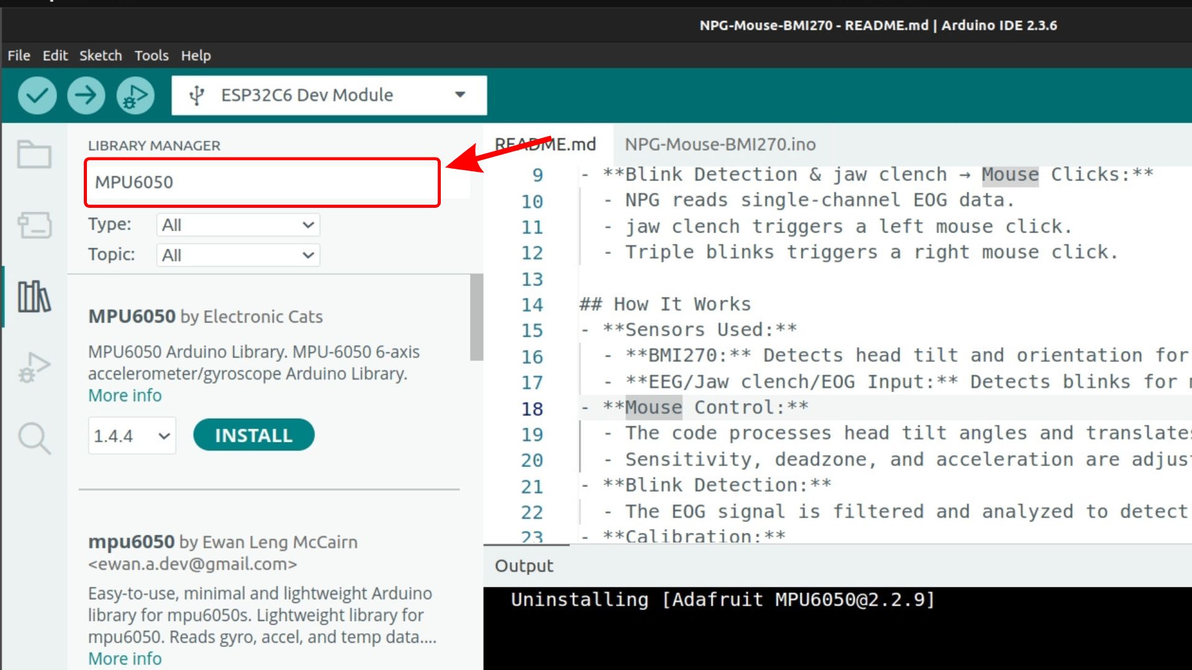Open the 1.4.4 version dropdown
The image size is (1192, 670).
click(x=132, y=435)
